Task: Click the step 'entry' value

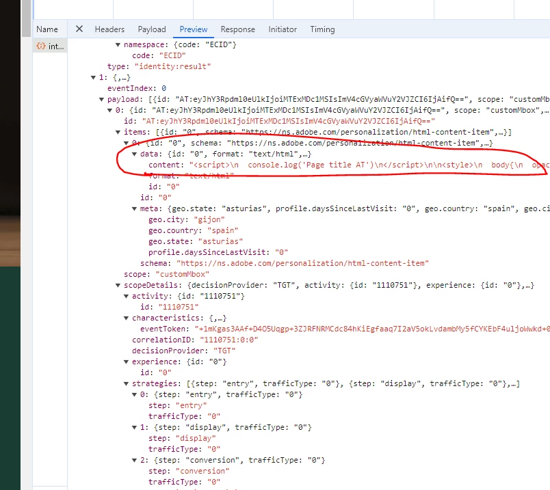Action: 191,405
